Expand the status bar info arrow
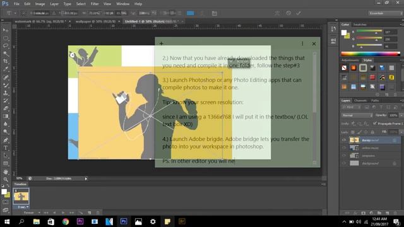 (86, 178)
